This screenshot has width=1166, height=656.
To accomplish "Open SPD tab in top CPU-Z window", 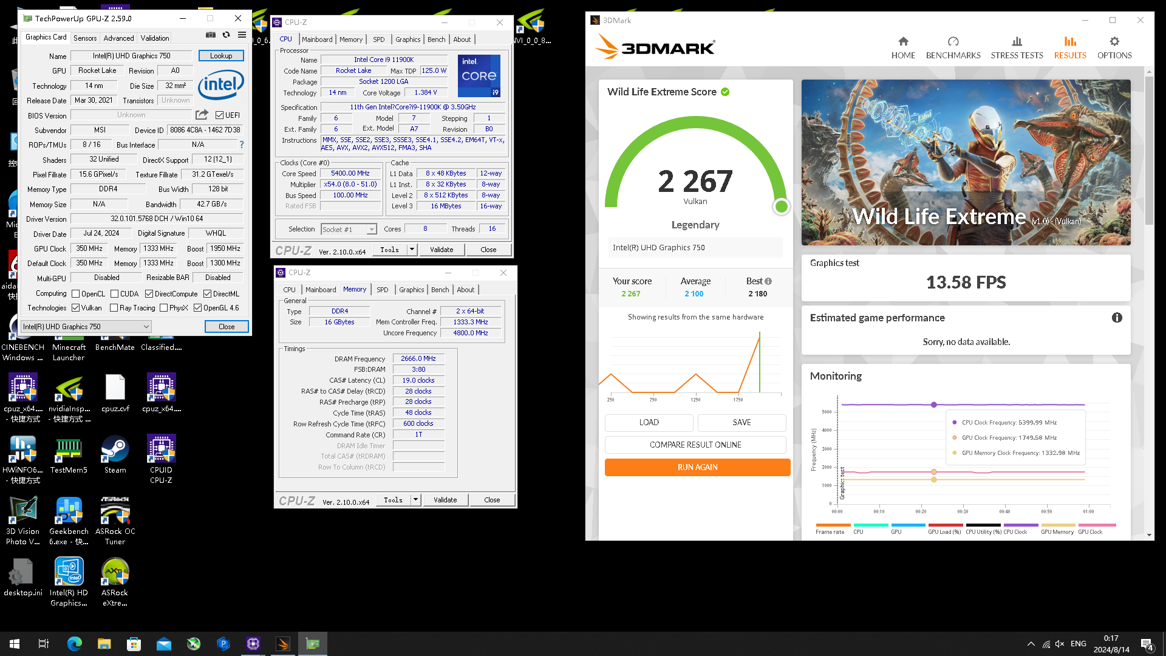I will point(379,39).
